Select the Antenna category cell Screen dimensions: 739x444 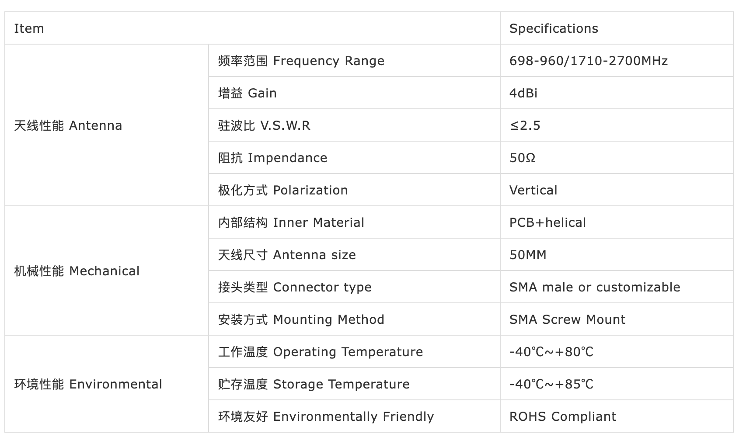pos(107,125)
